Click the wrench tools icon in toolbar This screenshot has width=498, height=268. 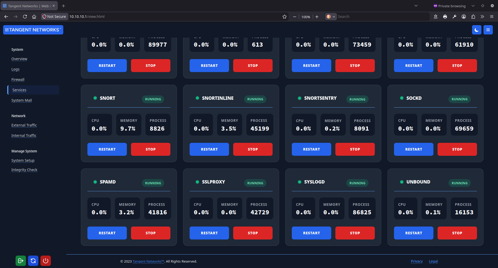click(454, 16)
